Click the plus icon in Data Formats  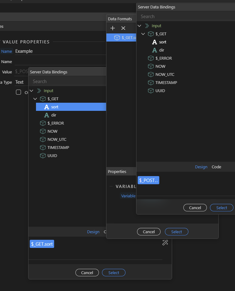113,28
